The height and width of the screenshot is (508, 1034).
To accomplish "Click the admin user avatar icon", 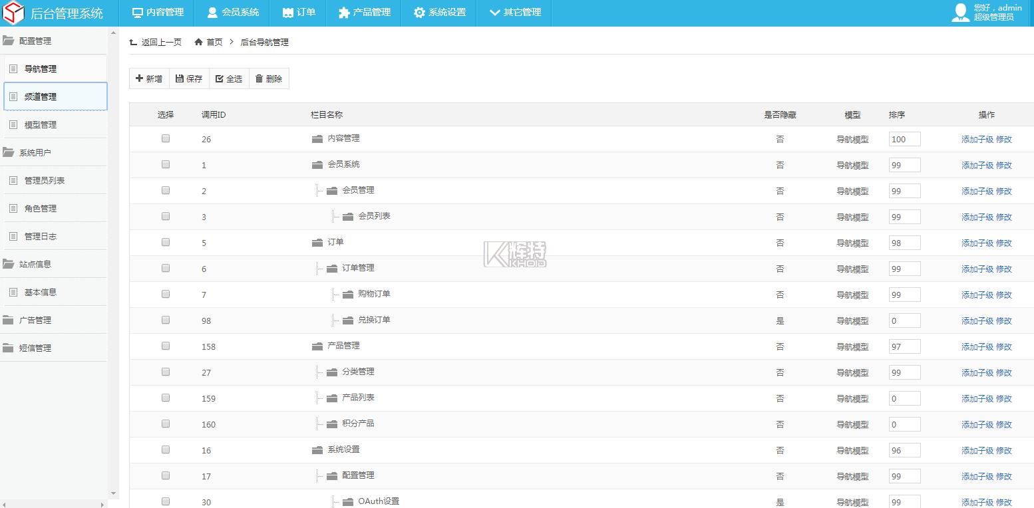I will tap(960, 13).
